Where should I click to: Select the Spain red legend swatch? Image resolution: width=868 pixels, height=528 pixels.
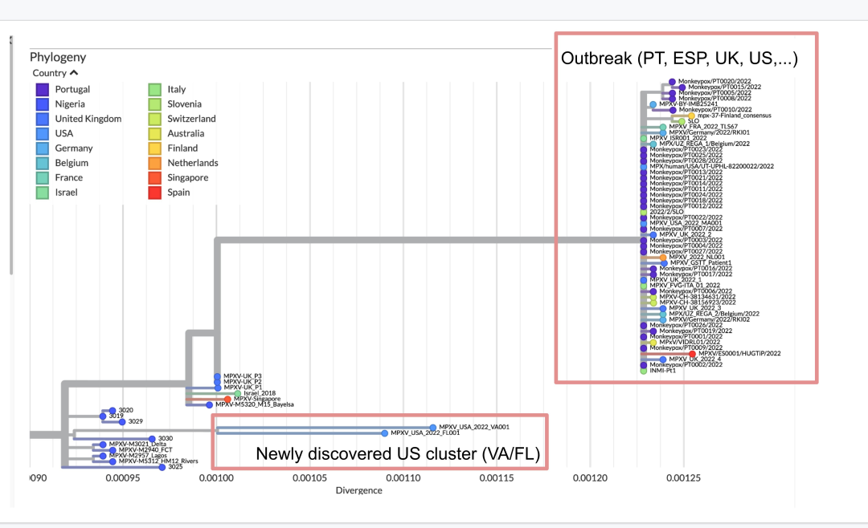155,193
